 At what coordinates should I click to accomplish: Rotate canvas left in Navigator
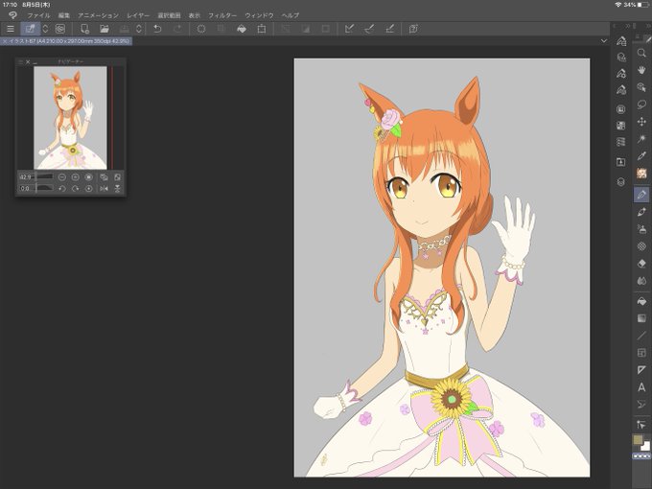point(61,188)
